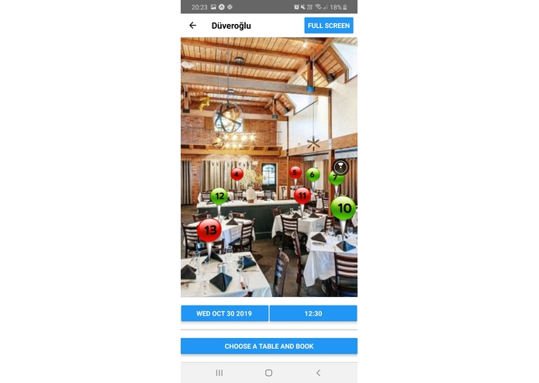Select green table marker 6

[313, 174]
